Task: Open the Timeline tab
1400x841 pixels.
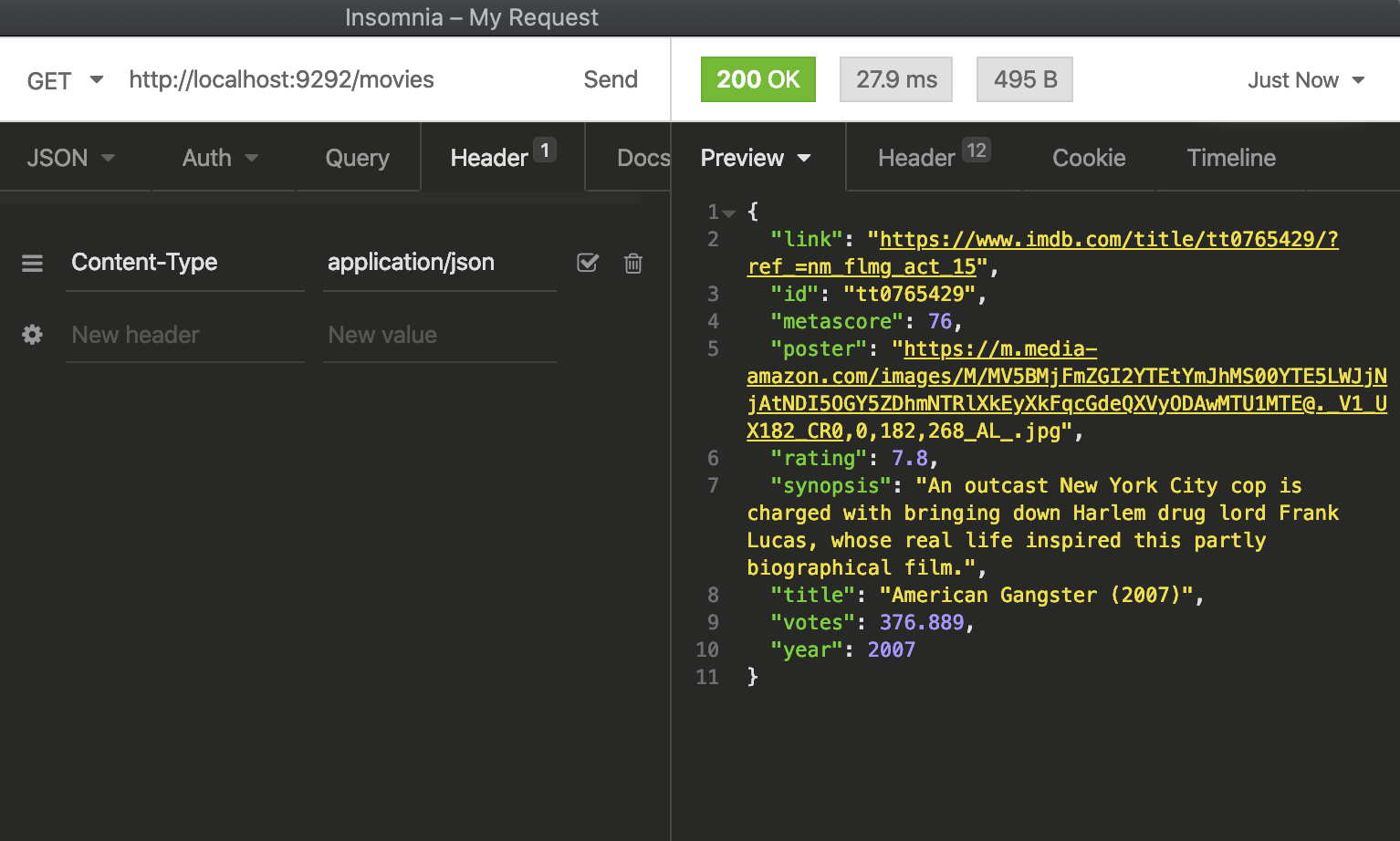Action: coord(1231,158)
